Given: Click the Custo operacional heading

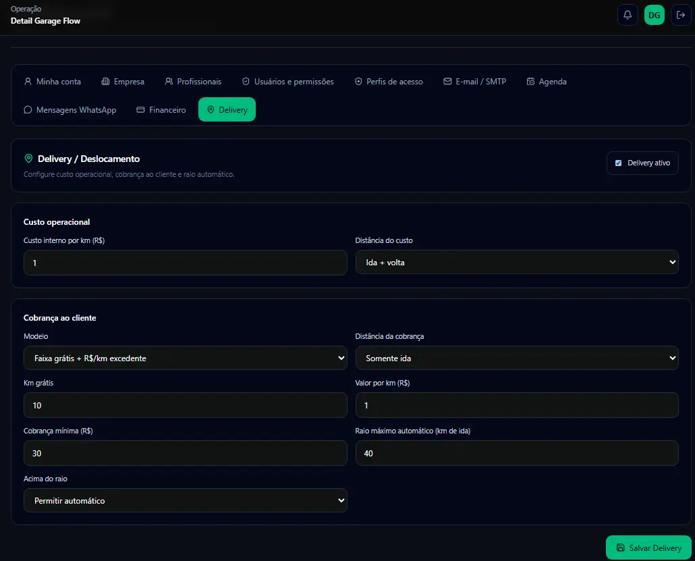Looking at the screenshot, I should pos(57,222).
